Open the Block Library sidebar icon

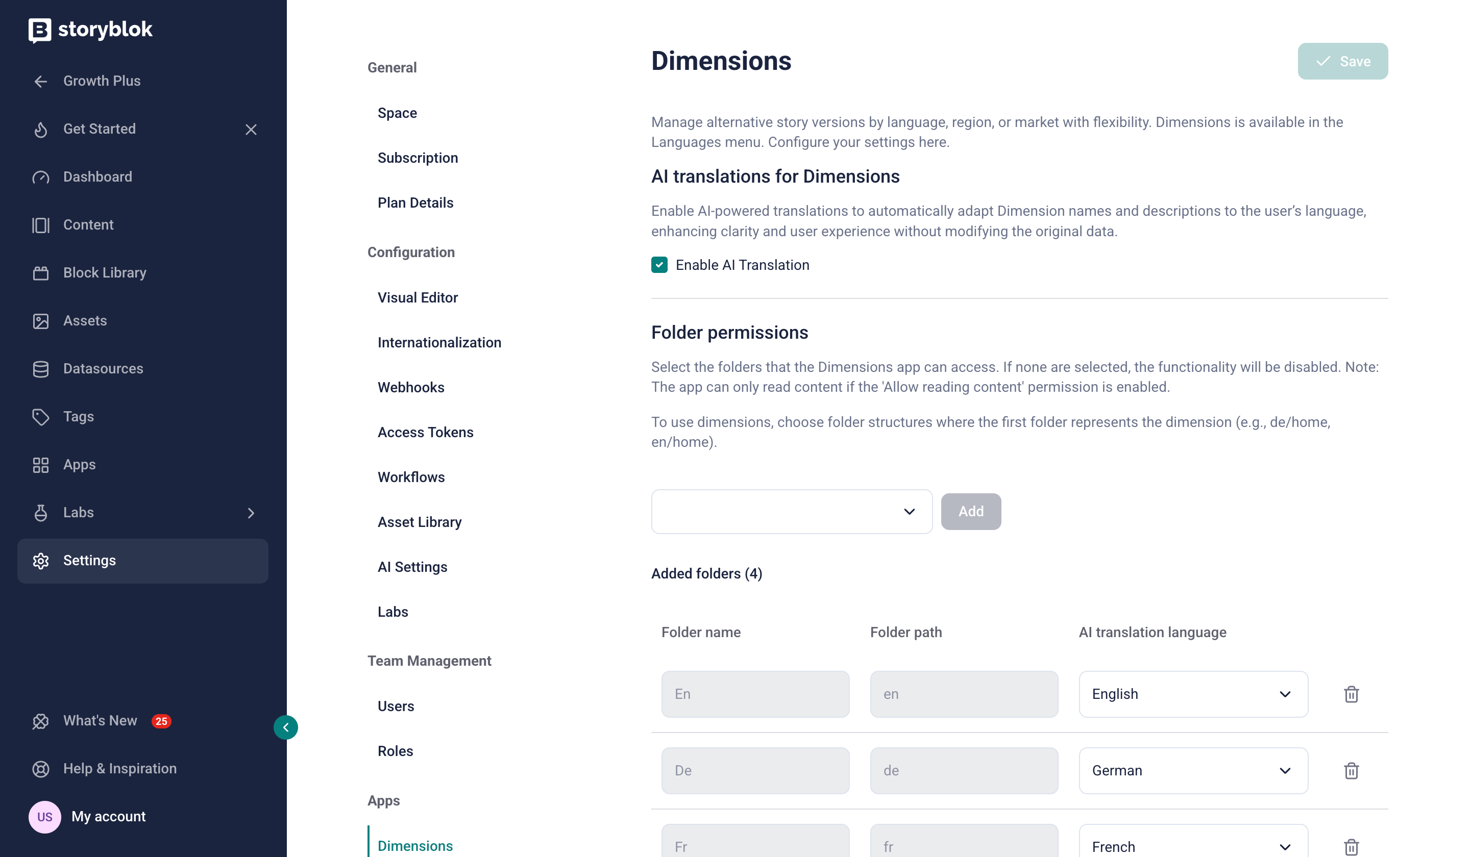(x=40, y=273)
